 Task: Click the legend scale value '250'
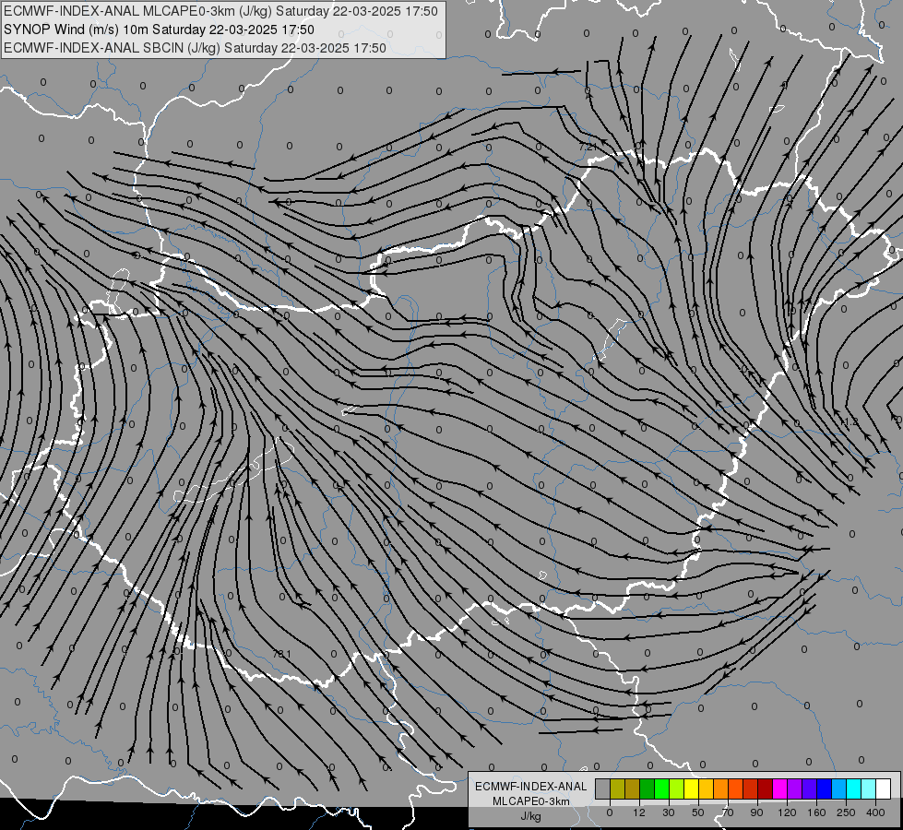click(846, 812)
